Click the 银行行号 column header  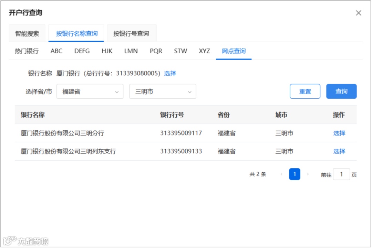tap(172, 115)
